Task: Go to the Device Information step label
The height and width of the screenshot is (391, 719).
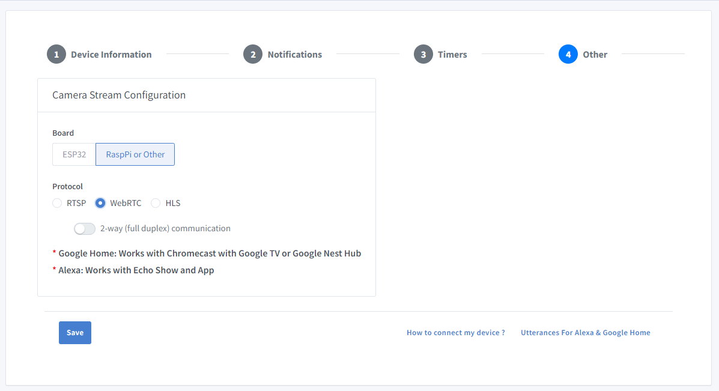Action: pyautogui.click(x=111, y=55)
